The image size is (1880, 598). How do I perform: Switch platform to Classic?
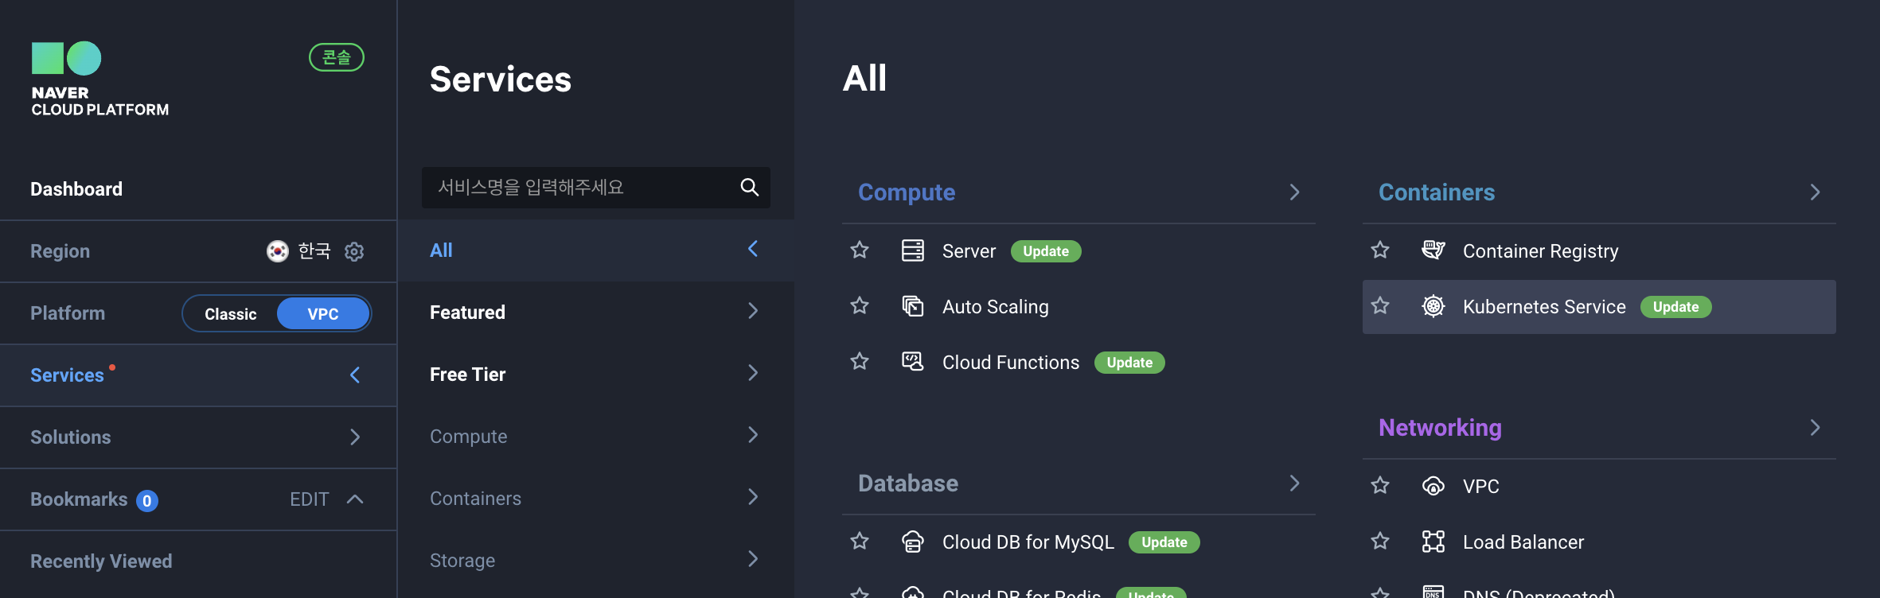point(230,314)
